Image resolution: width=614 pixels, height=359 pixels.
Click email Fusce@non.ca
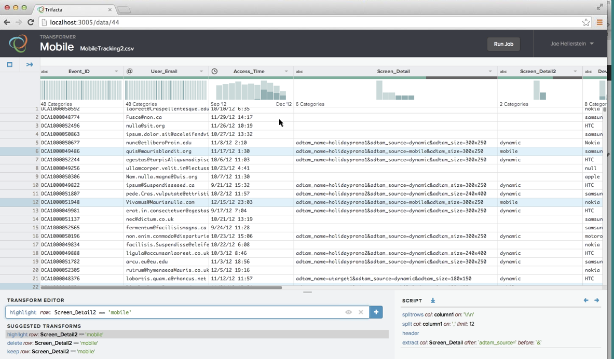pos(144,117)
